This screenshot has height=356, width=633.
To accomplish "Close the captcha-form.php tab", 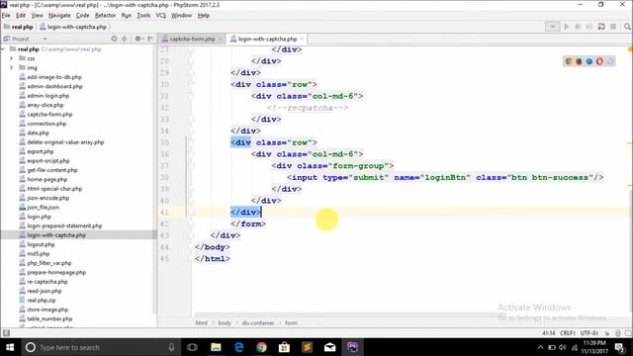I will 221,40.
